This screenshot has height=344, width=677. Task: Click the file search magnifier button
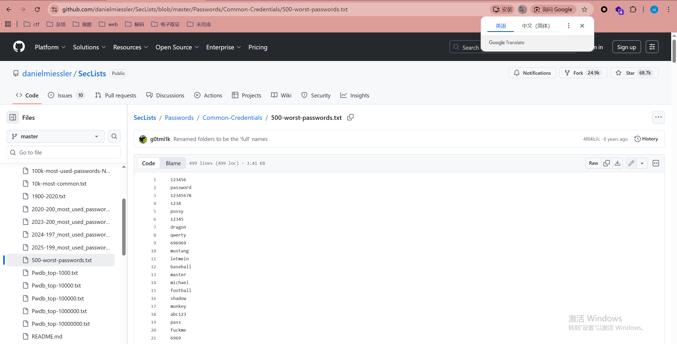114,136
